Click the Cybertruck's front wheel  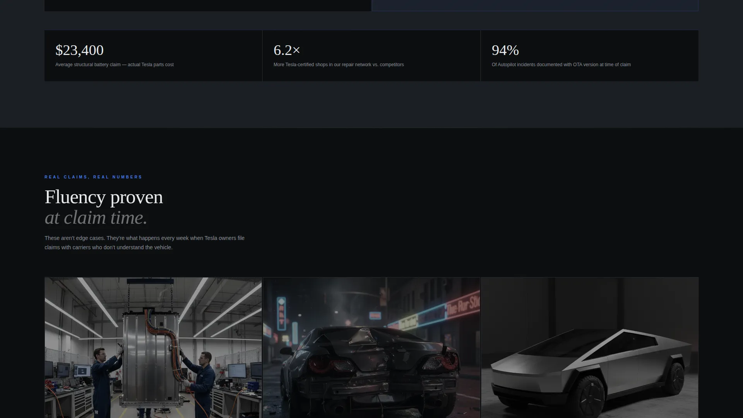pyautogui.click(x=591, y=397)
